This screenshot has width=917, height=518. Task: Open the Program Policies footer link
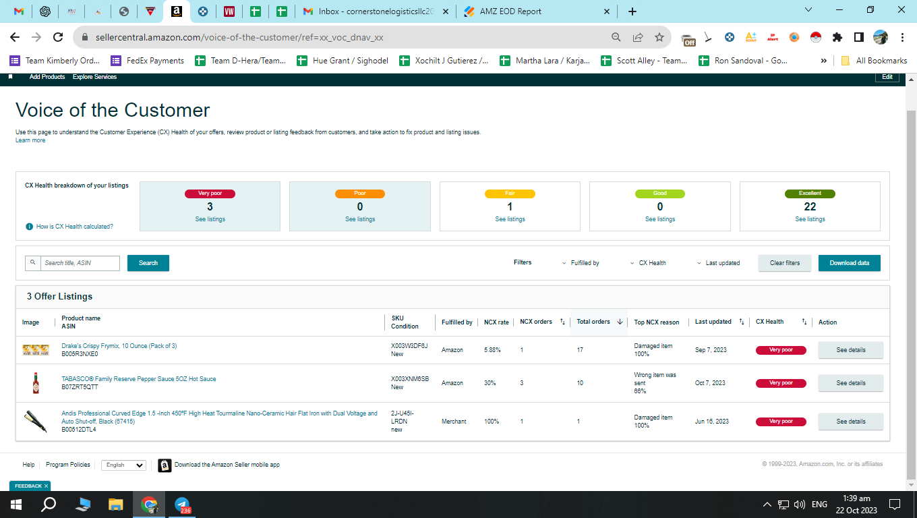(68, 465)
